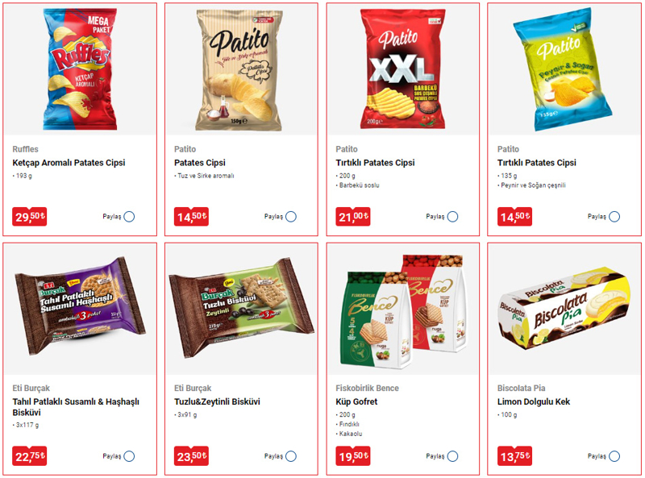Toggle Paylaş circle for Patito Tuz ve Sirke chips
645x478 pixels.
tap(291, 216)
